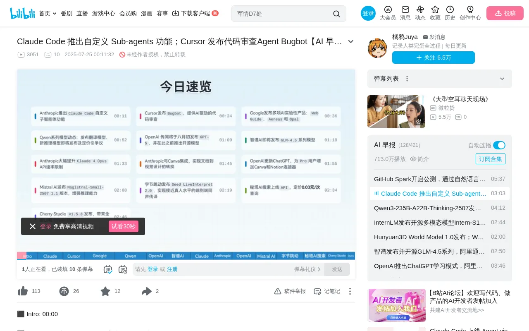
Task: Open 大会员 membership icon
Action: [x=388, y=13]
